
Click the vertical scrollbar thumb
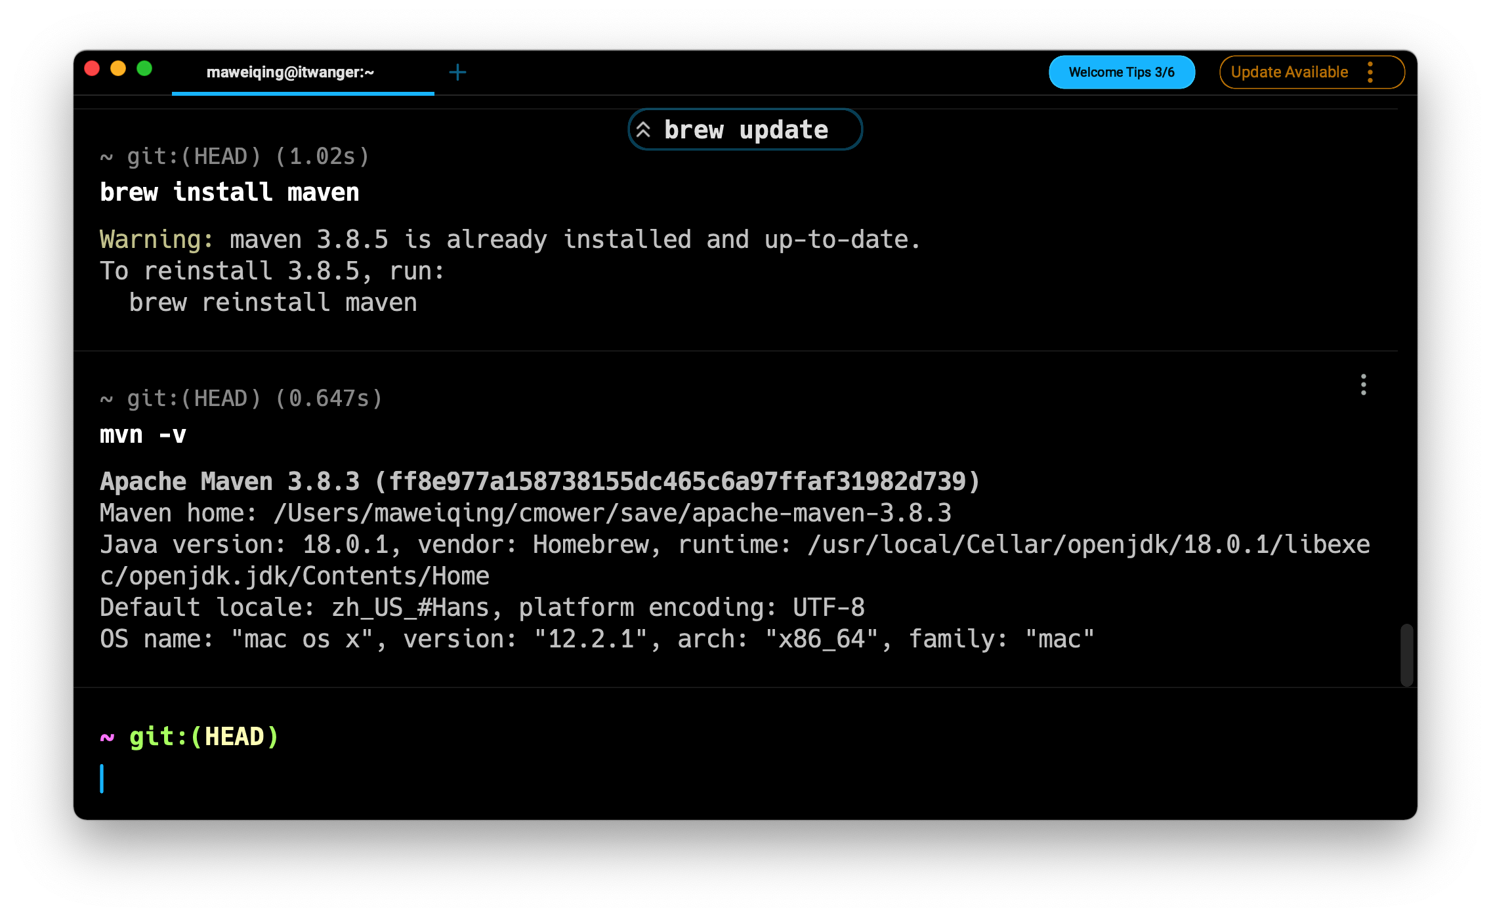tap(1406, 655)
